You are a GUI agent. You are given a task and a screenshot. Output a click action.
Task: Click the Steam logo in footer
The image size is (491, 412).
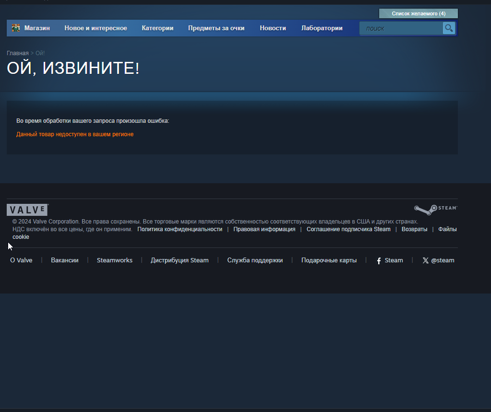pos(435,209)
